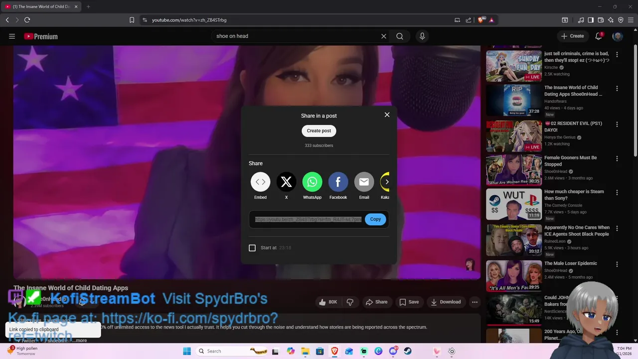Like the video with 80K likes
Viewport: 638px width, 359px height.
click(x=328, y=302)
